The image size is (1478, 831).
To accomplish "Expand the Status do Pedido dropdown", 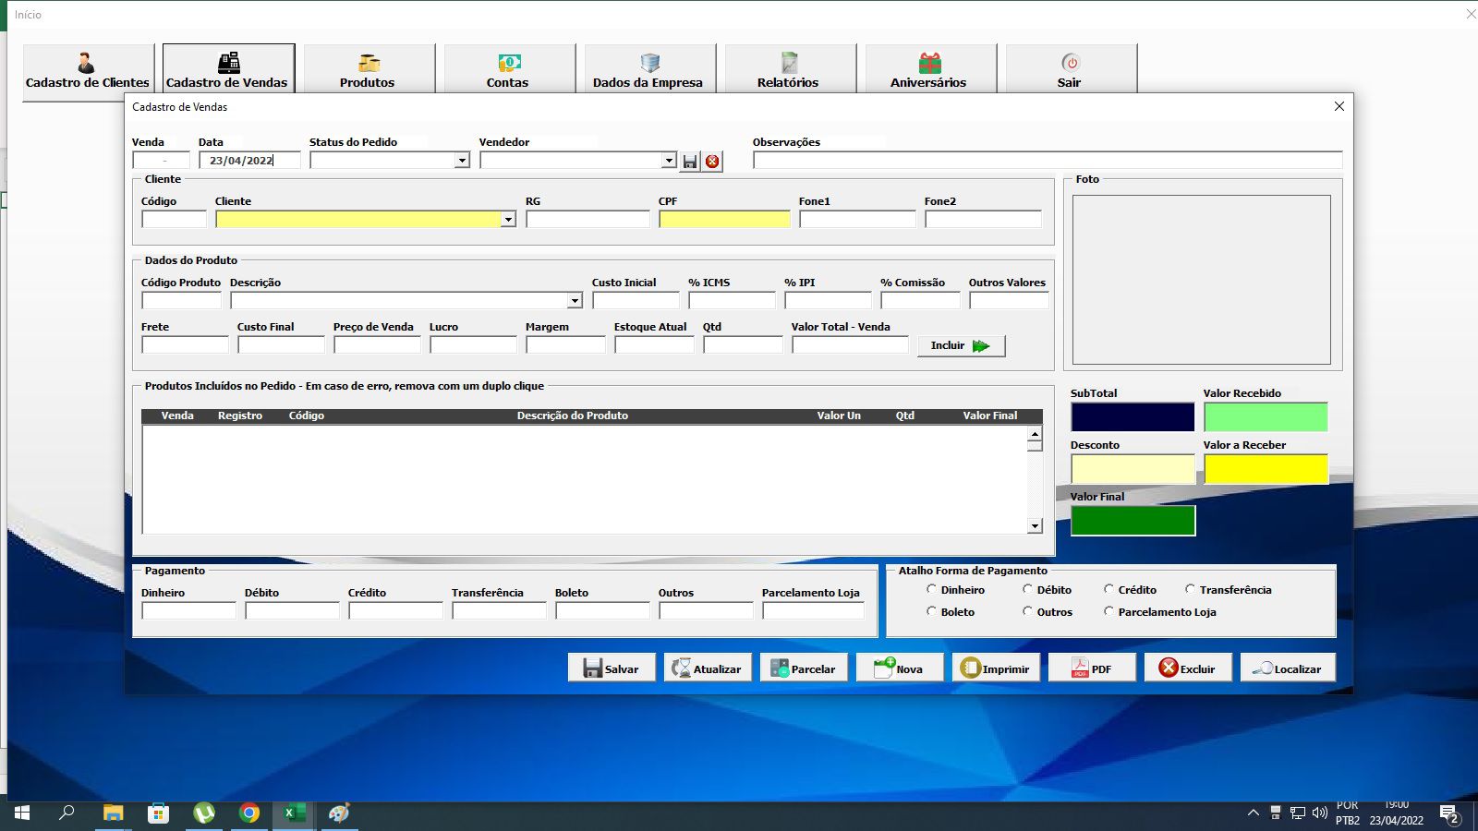I will (462, 161).
